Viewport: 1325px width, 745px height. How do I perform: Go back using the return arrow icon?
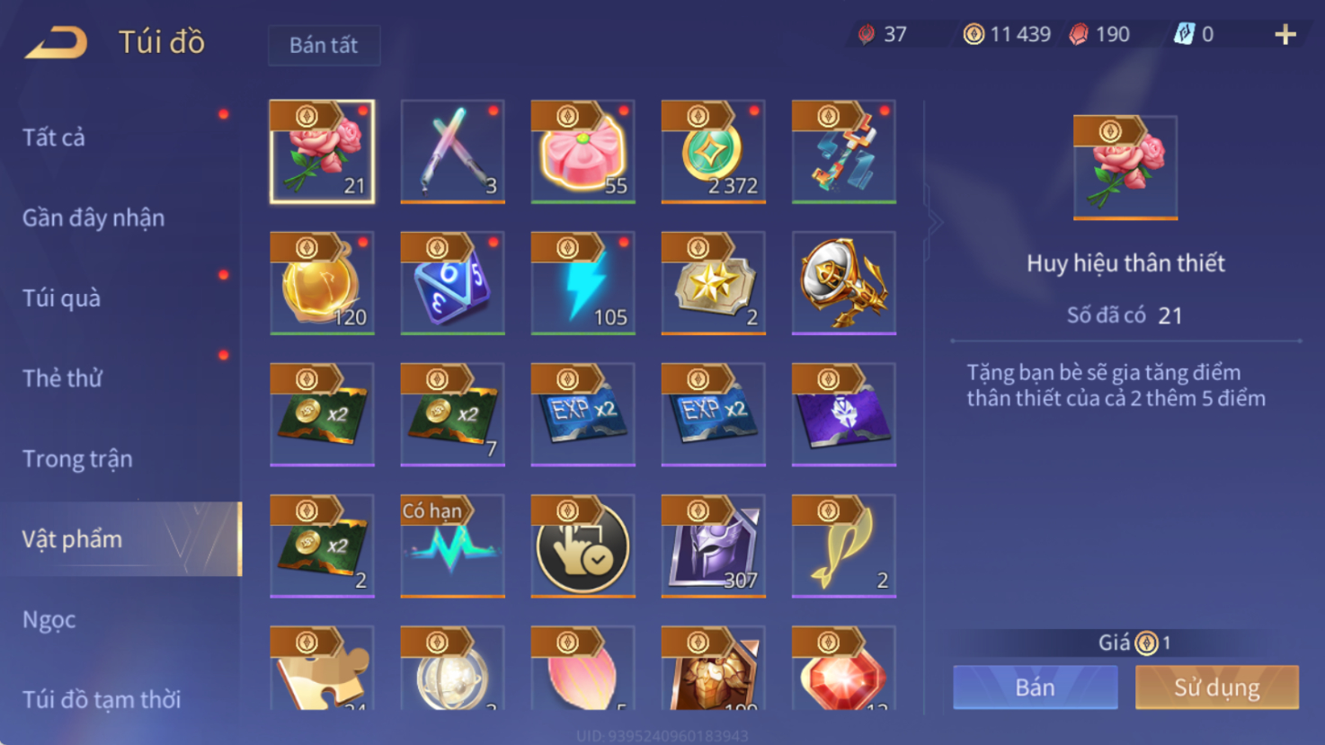pos(56,41)
